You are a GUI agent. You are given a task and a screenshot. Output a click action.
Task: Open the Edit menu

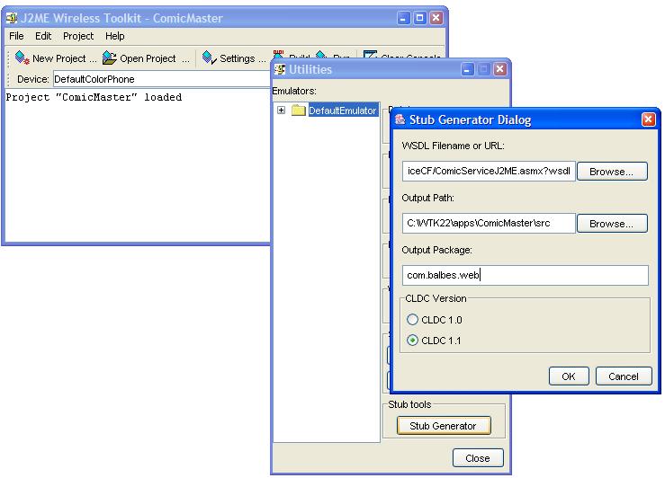[x=43, y=36]
